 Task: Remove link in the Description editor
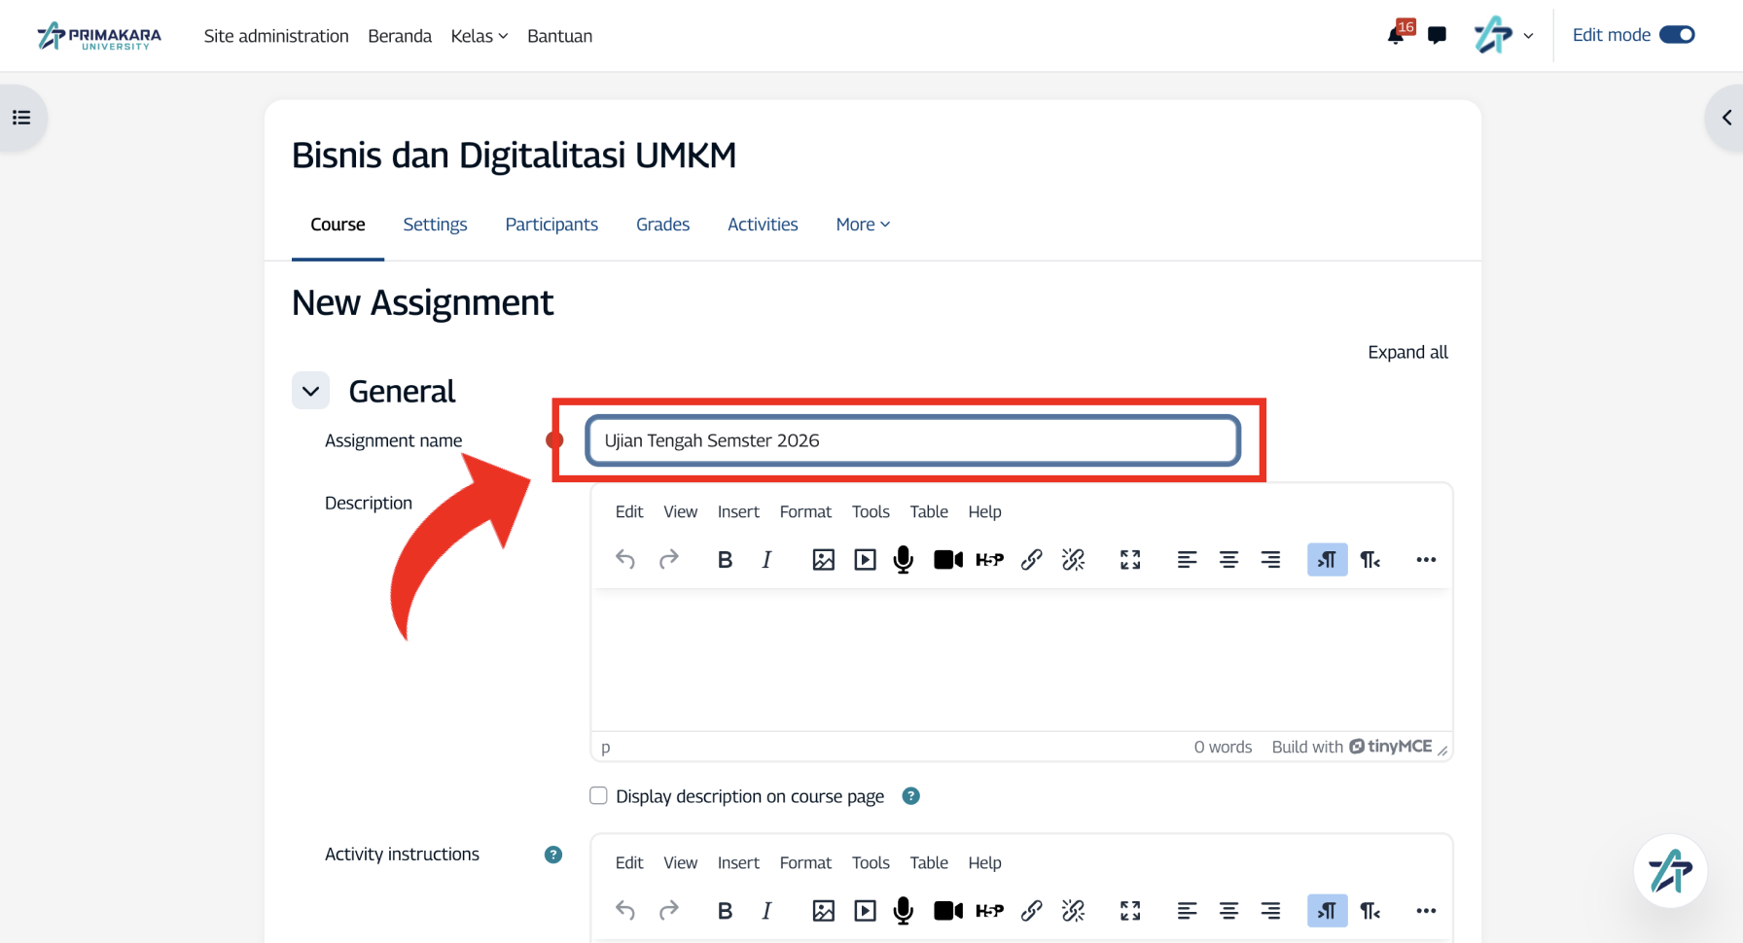pyautogui.click(x=1073, y=559)
